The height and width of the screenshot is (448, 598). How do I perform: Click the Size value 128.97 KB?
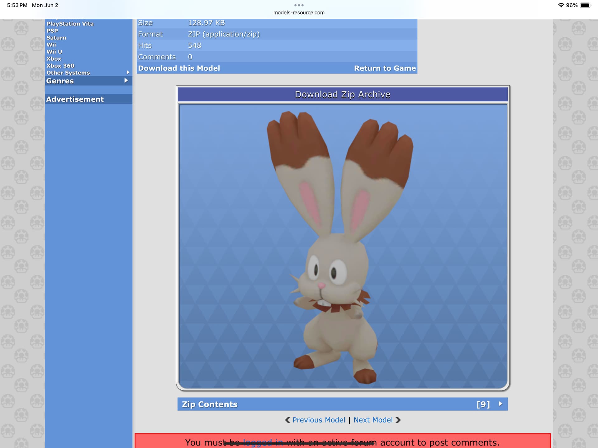[x=206, y=23]
